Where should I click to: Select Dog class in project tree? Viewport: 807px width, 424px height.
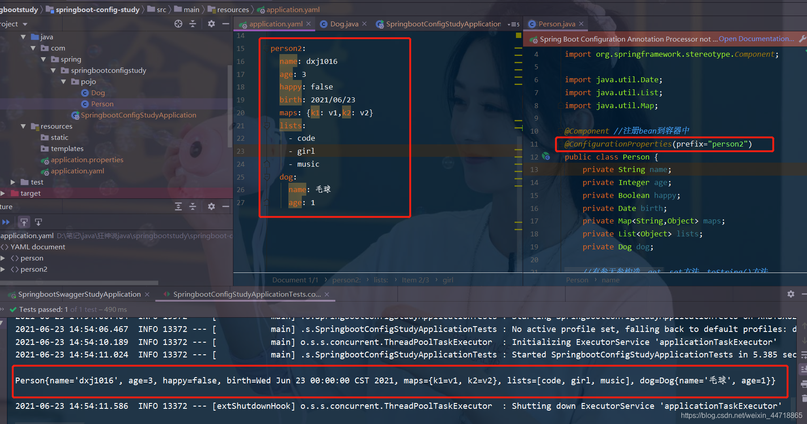[x=93, y=93]
